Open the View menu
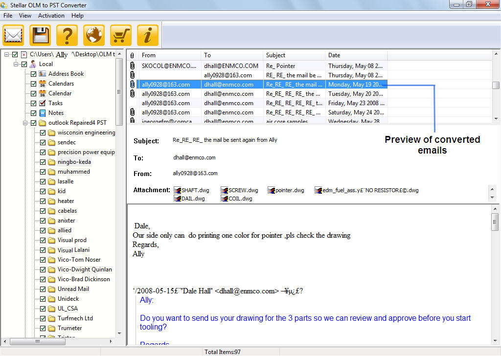This screenshot has width=501, height=356. (25, 16)
